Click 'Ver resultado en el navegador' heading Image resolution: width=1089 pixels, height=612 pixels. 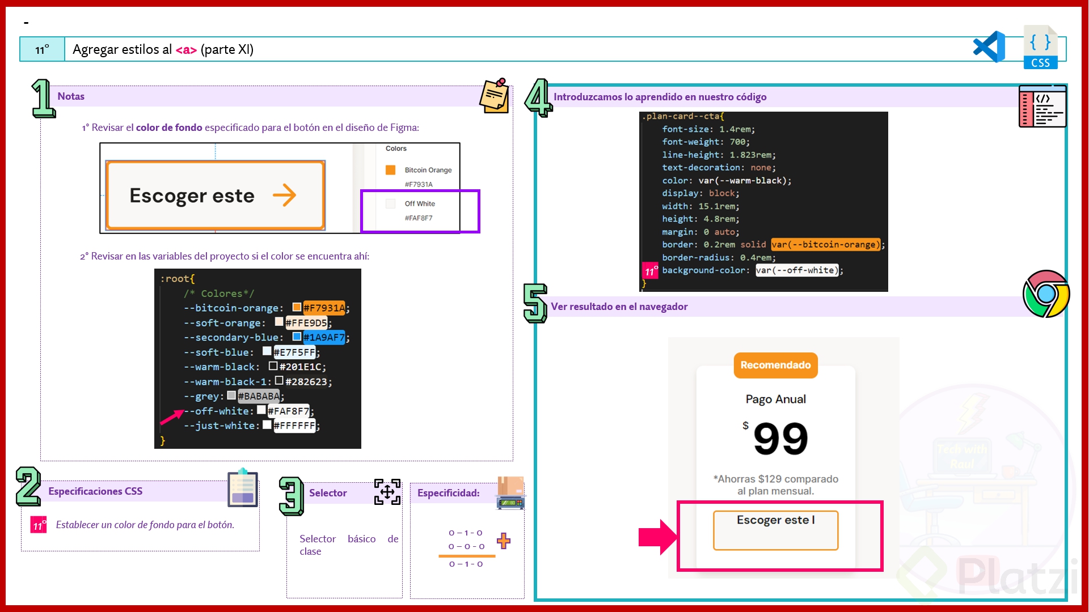tap(619, 307)
